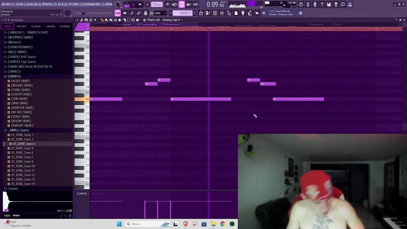The height and width of the screenshot is (229, 407).
Task: Select the zoom magnifier tool in piano roll
Action: [x=133, y=20]
